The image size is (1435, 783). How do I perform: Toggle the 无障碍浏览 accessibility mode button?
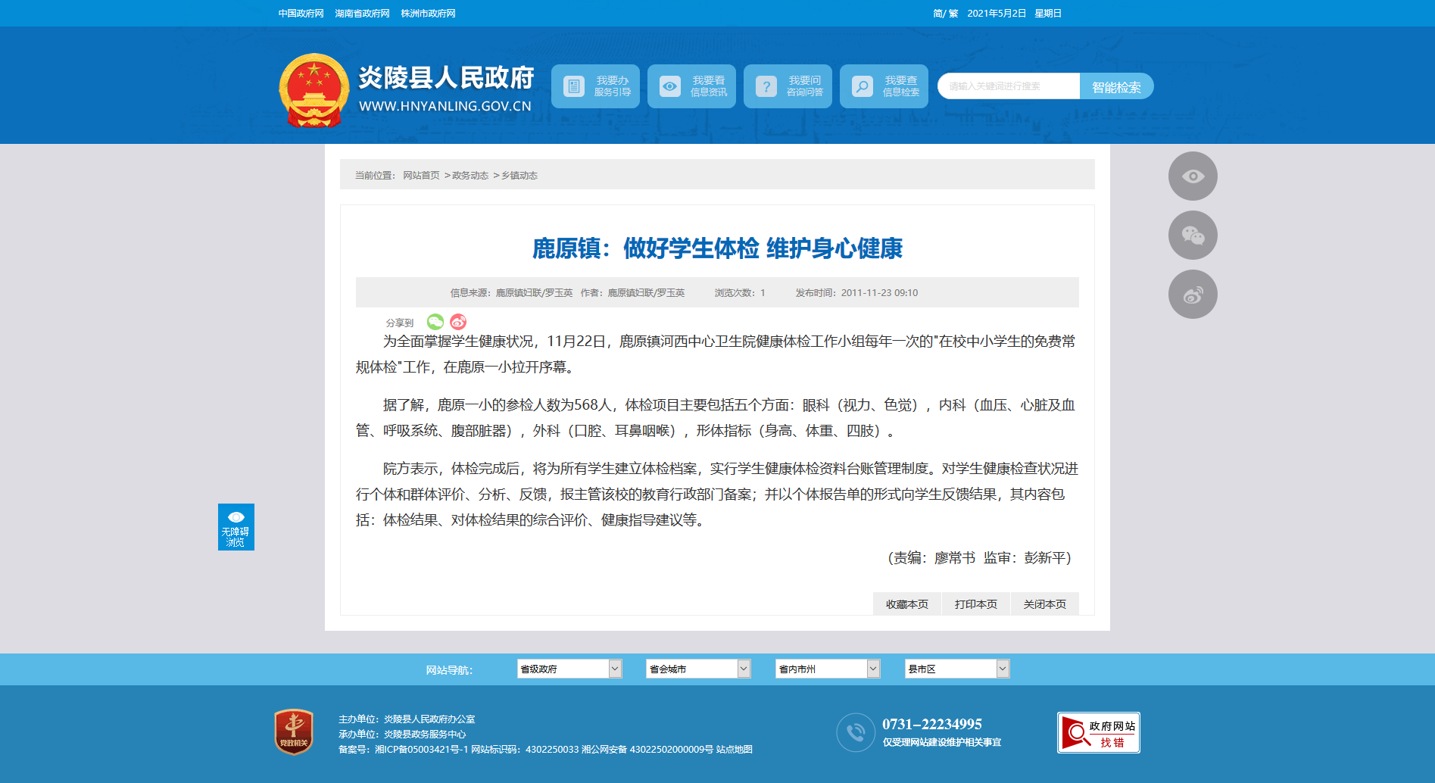click(236, 527)
